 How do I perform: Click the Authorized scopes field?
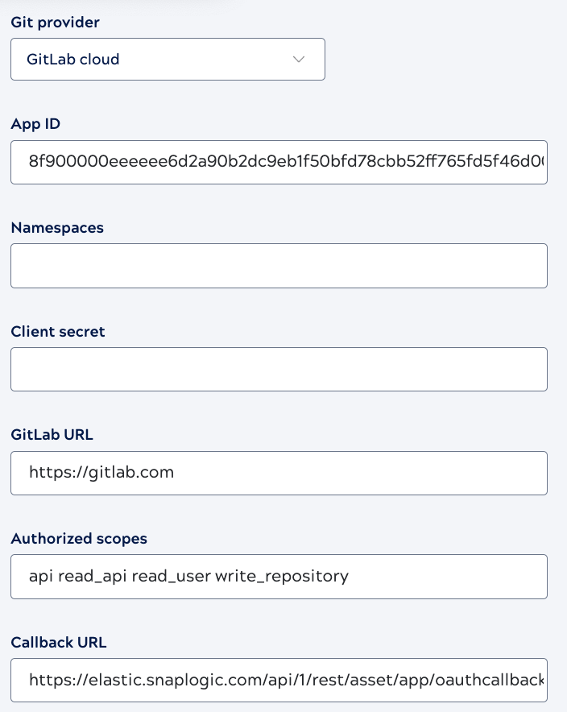(279, 577)
